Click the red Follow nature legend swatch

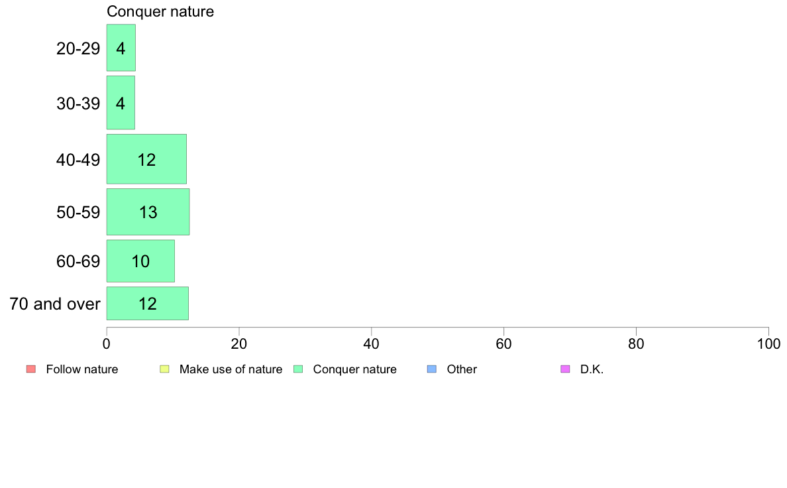pyautogui.click(x=31, y=369)
